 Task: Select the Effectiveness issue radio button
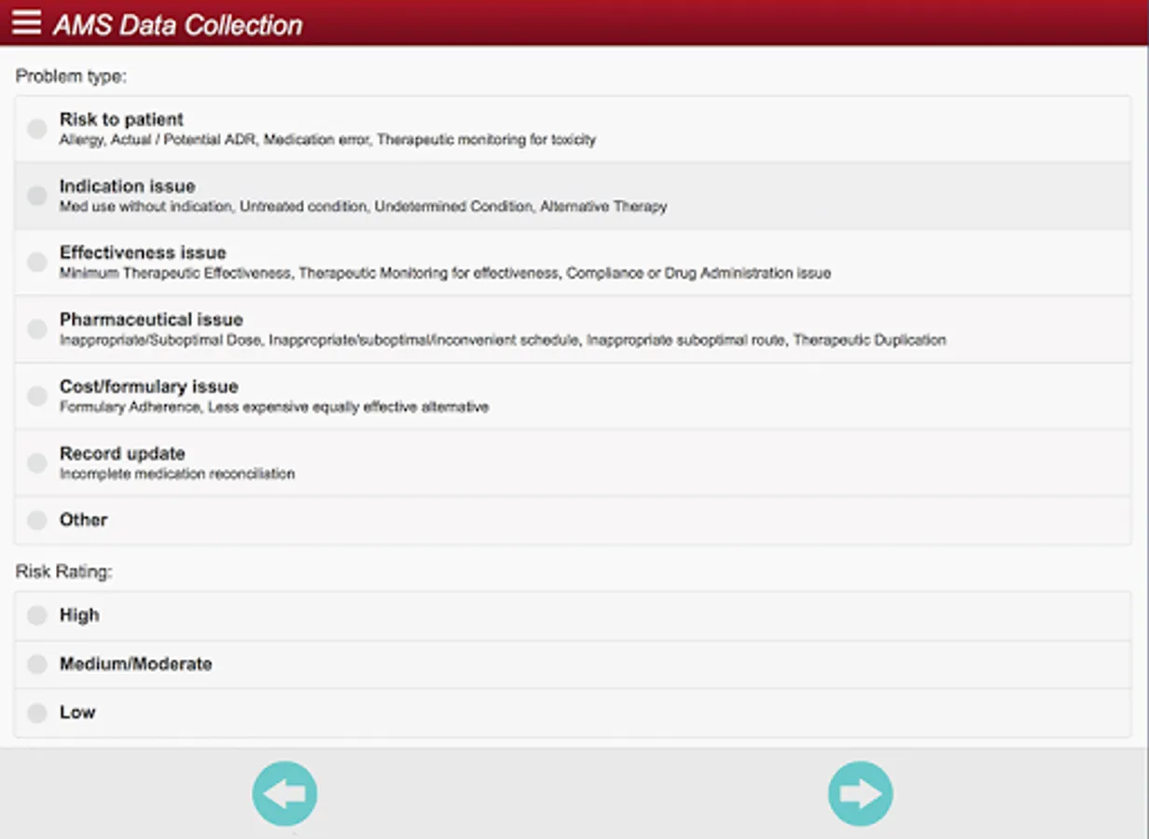tap(37, 263)
